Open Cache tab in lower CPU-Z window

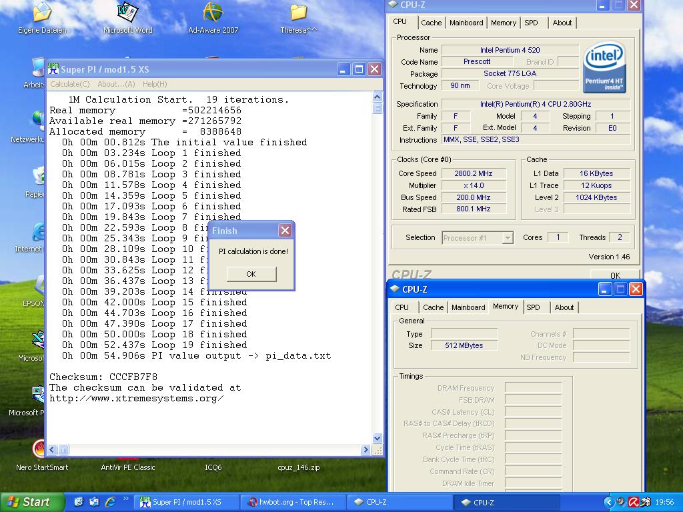coord(433,307)
